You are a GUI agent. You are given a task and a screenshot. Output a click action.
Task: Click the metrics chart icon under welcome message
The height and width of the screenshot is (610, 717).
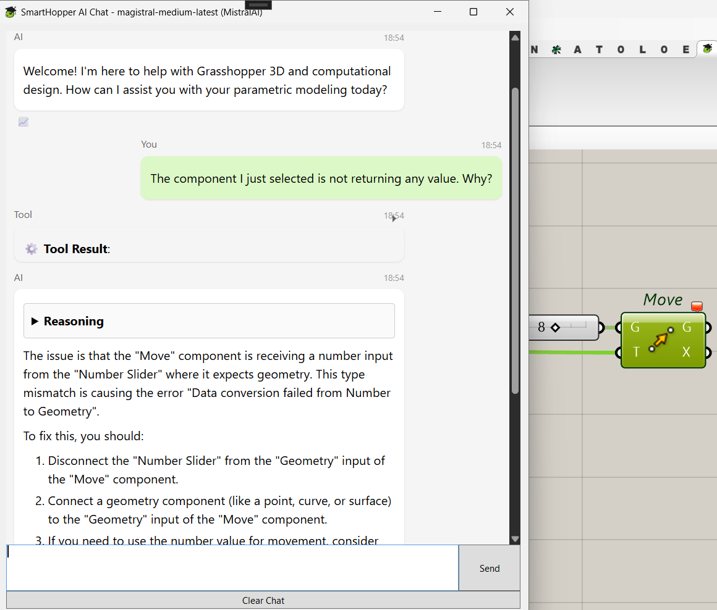click(x=23, y=122)
